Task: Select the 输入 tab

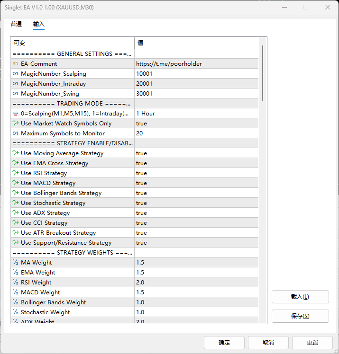Action: [39, 24]
